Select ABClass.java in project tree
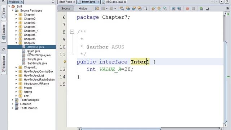The width and height of the screenshot is (231, 130). (36, 47)
